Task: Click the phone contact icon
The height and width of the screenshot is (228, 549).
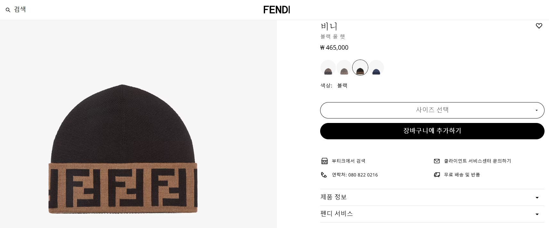Action: pyautogui.click(x=324, y=175)
